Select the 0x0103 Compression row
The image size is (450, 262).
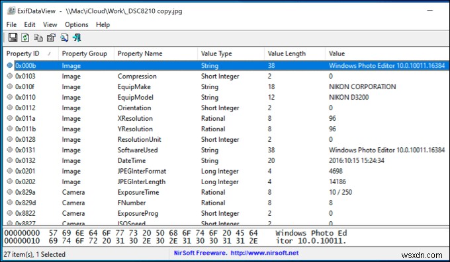[226, 76]
